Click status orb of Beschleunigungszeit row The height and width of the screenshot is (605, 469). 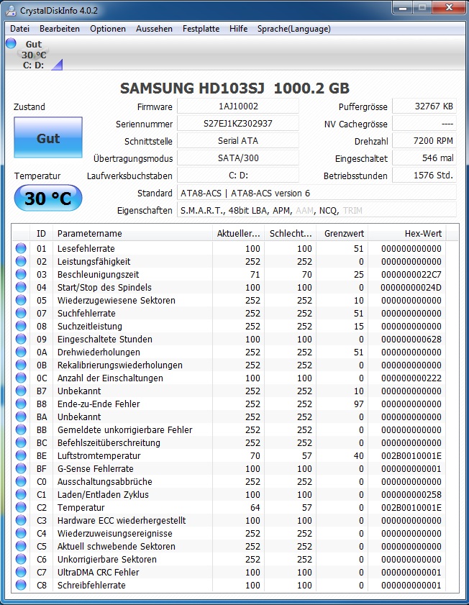pos(21,274)
